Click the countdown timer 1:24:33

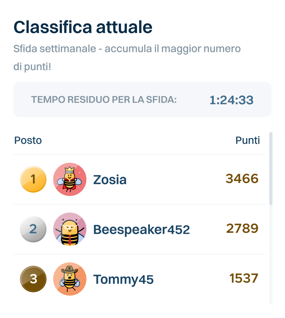[x=231, y=100]
